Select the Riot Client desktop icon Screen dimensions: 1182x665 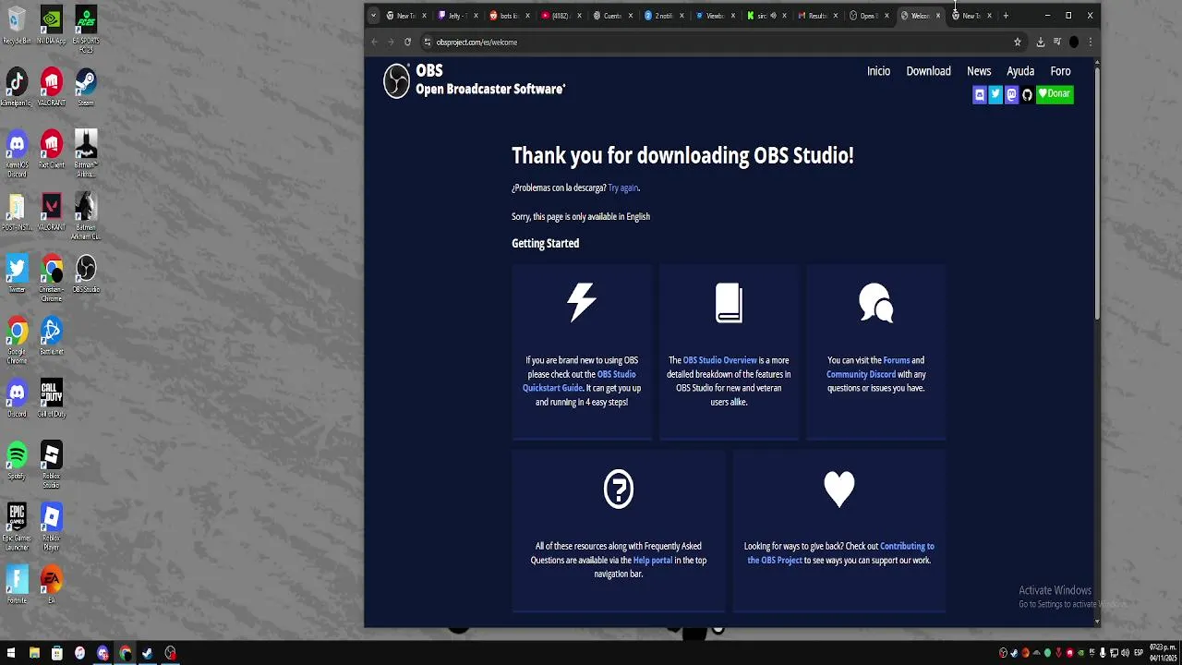(51, 150)
